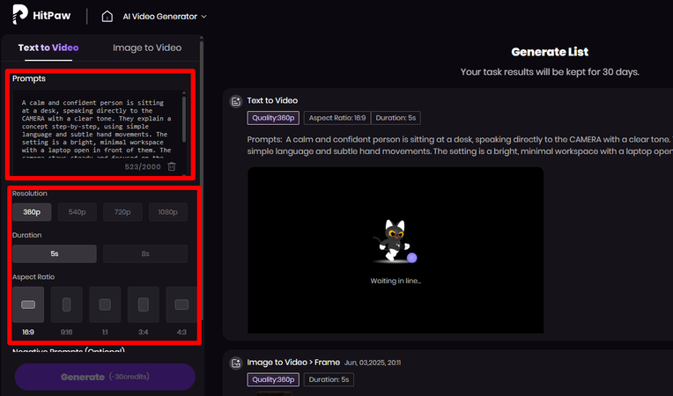Choose the 5s duration option
Viewport: 673px width, 396px height.
(55, 253)
